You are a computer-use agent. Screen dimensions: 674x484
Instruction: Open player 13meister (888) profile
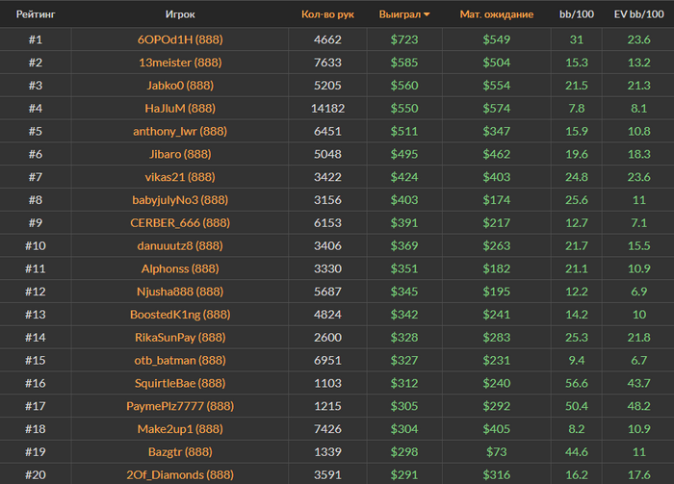pyautogui.click(x=179, y=63)
